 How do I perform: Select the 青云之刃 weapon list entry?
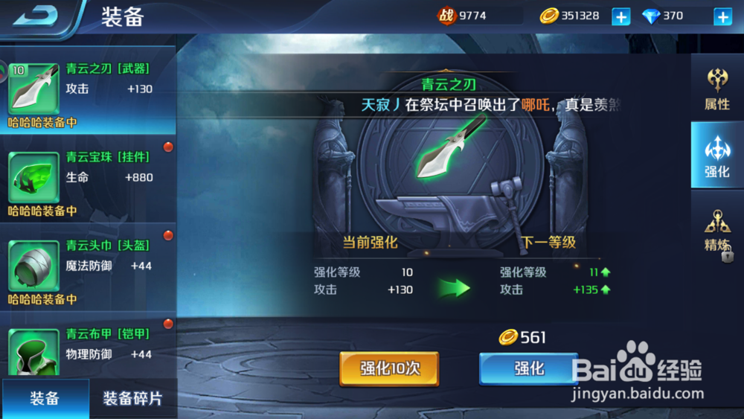(89, 91)
